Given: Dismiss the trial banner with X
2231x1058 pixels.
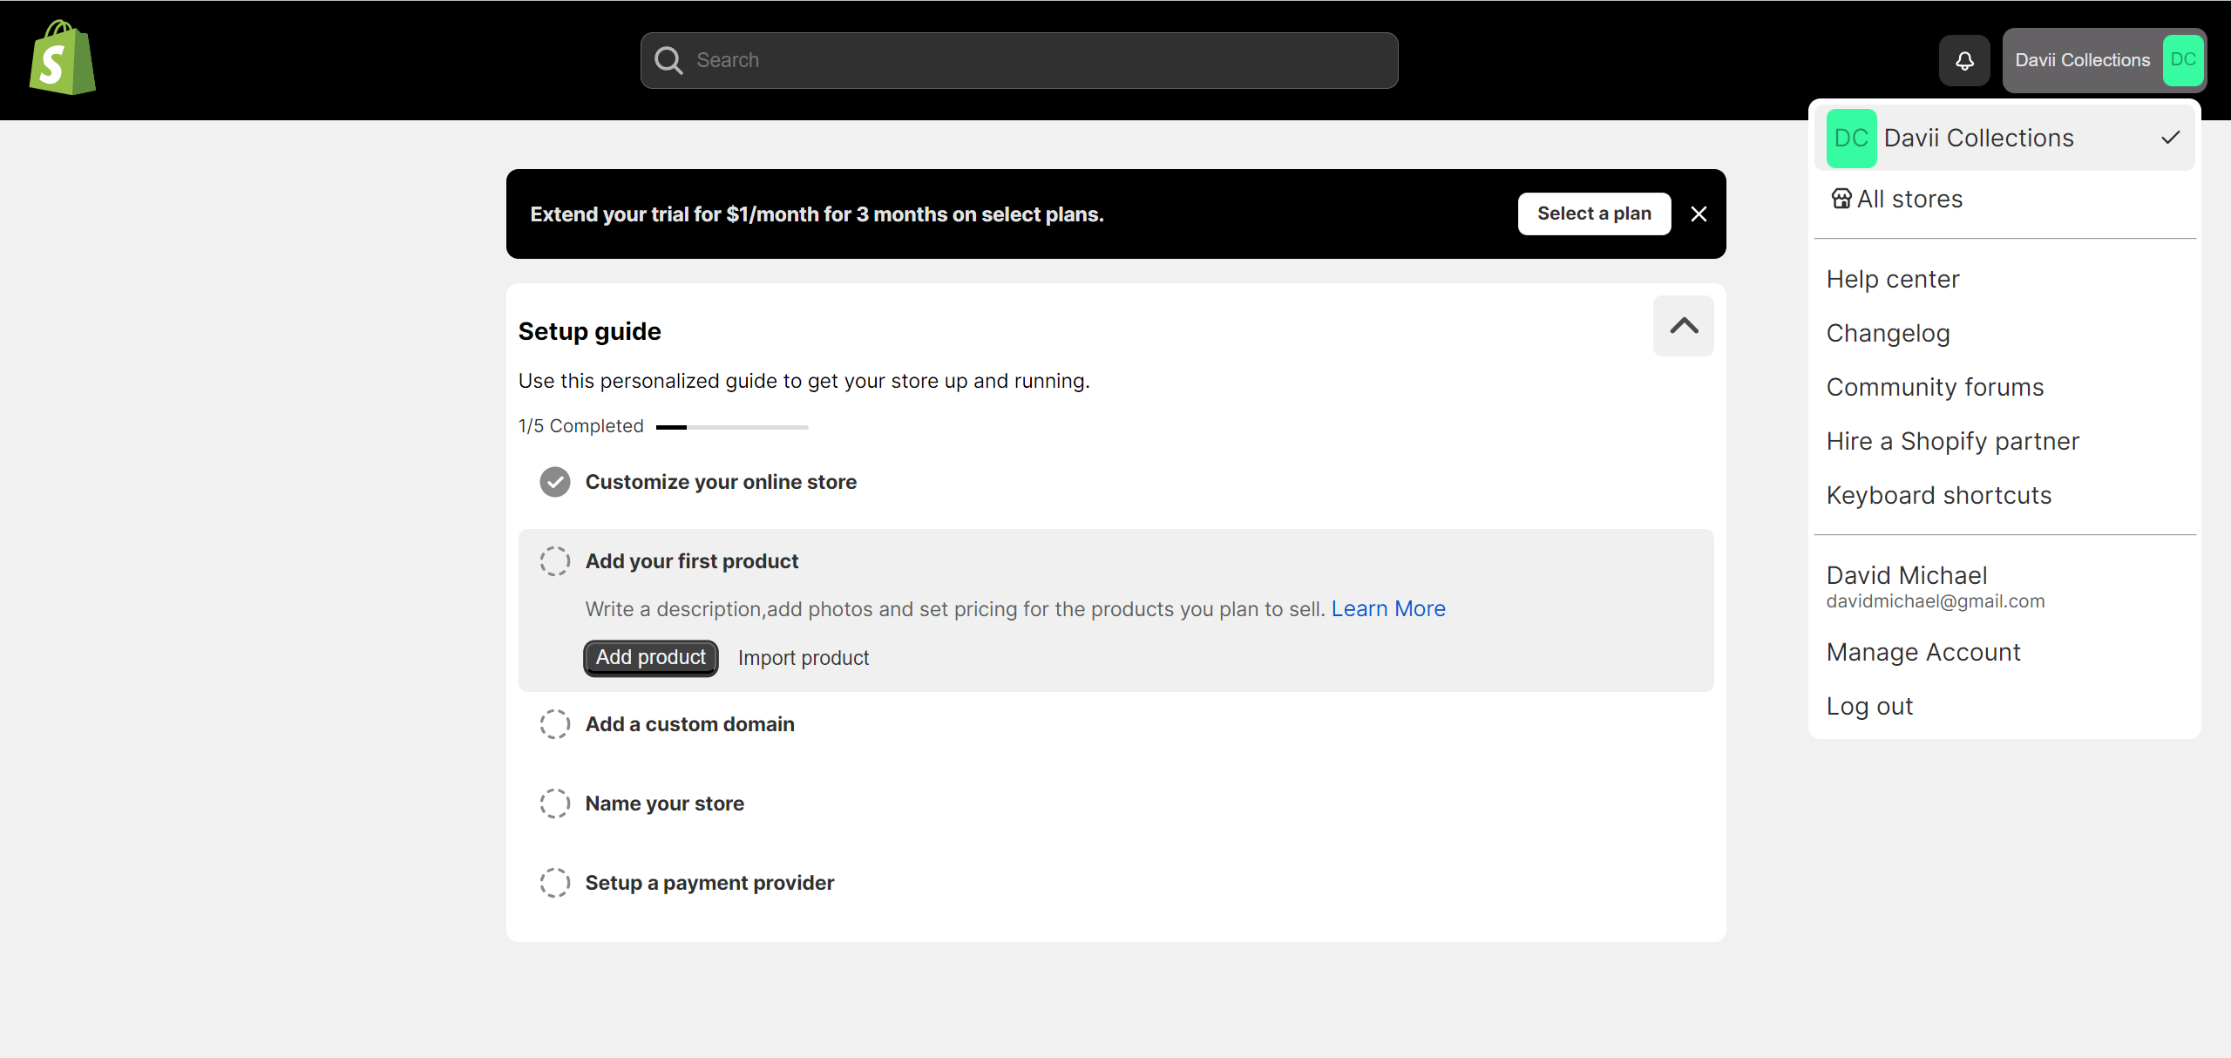Looking at the screenshot, I should (x=1699, y=214).
